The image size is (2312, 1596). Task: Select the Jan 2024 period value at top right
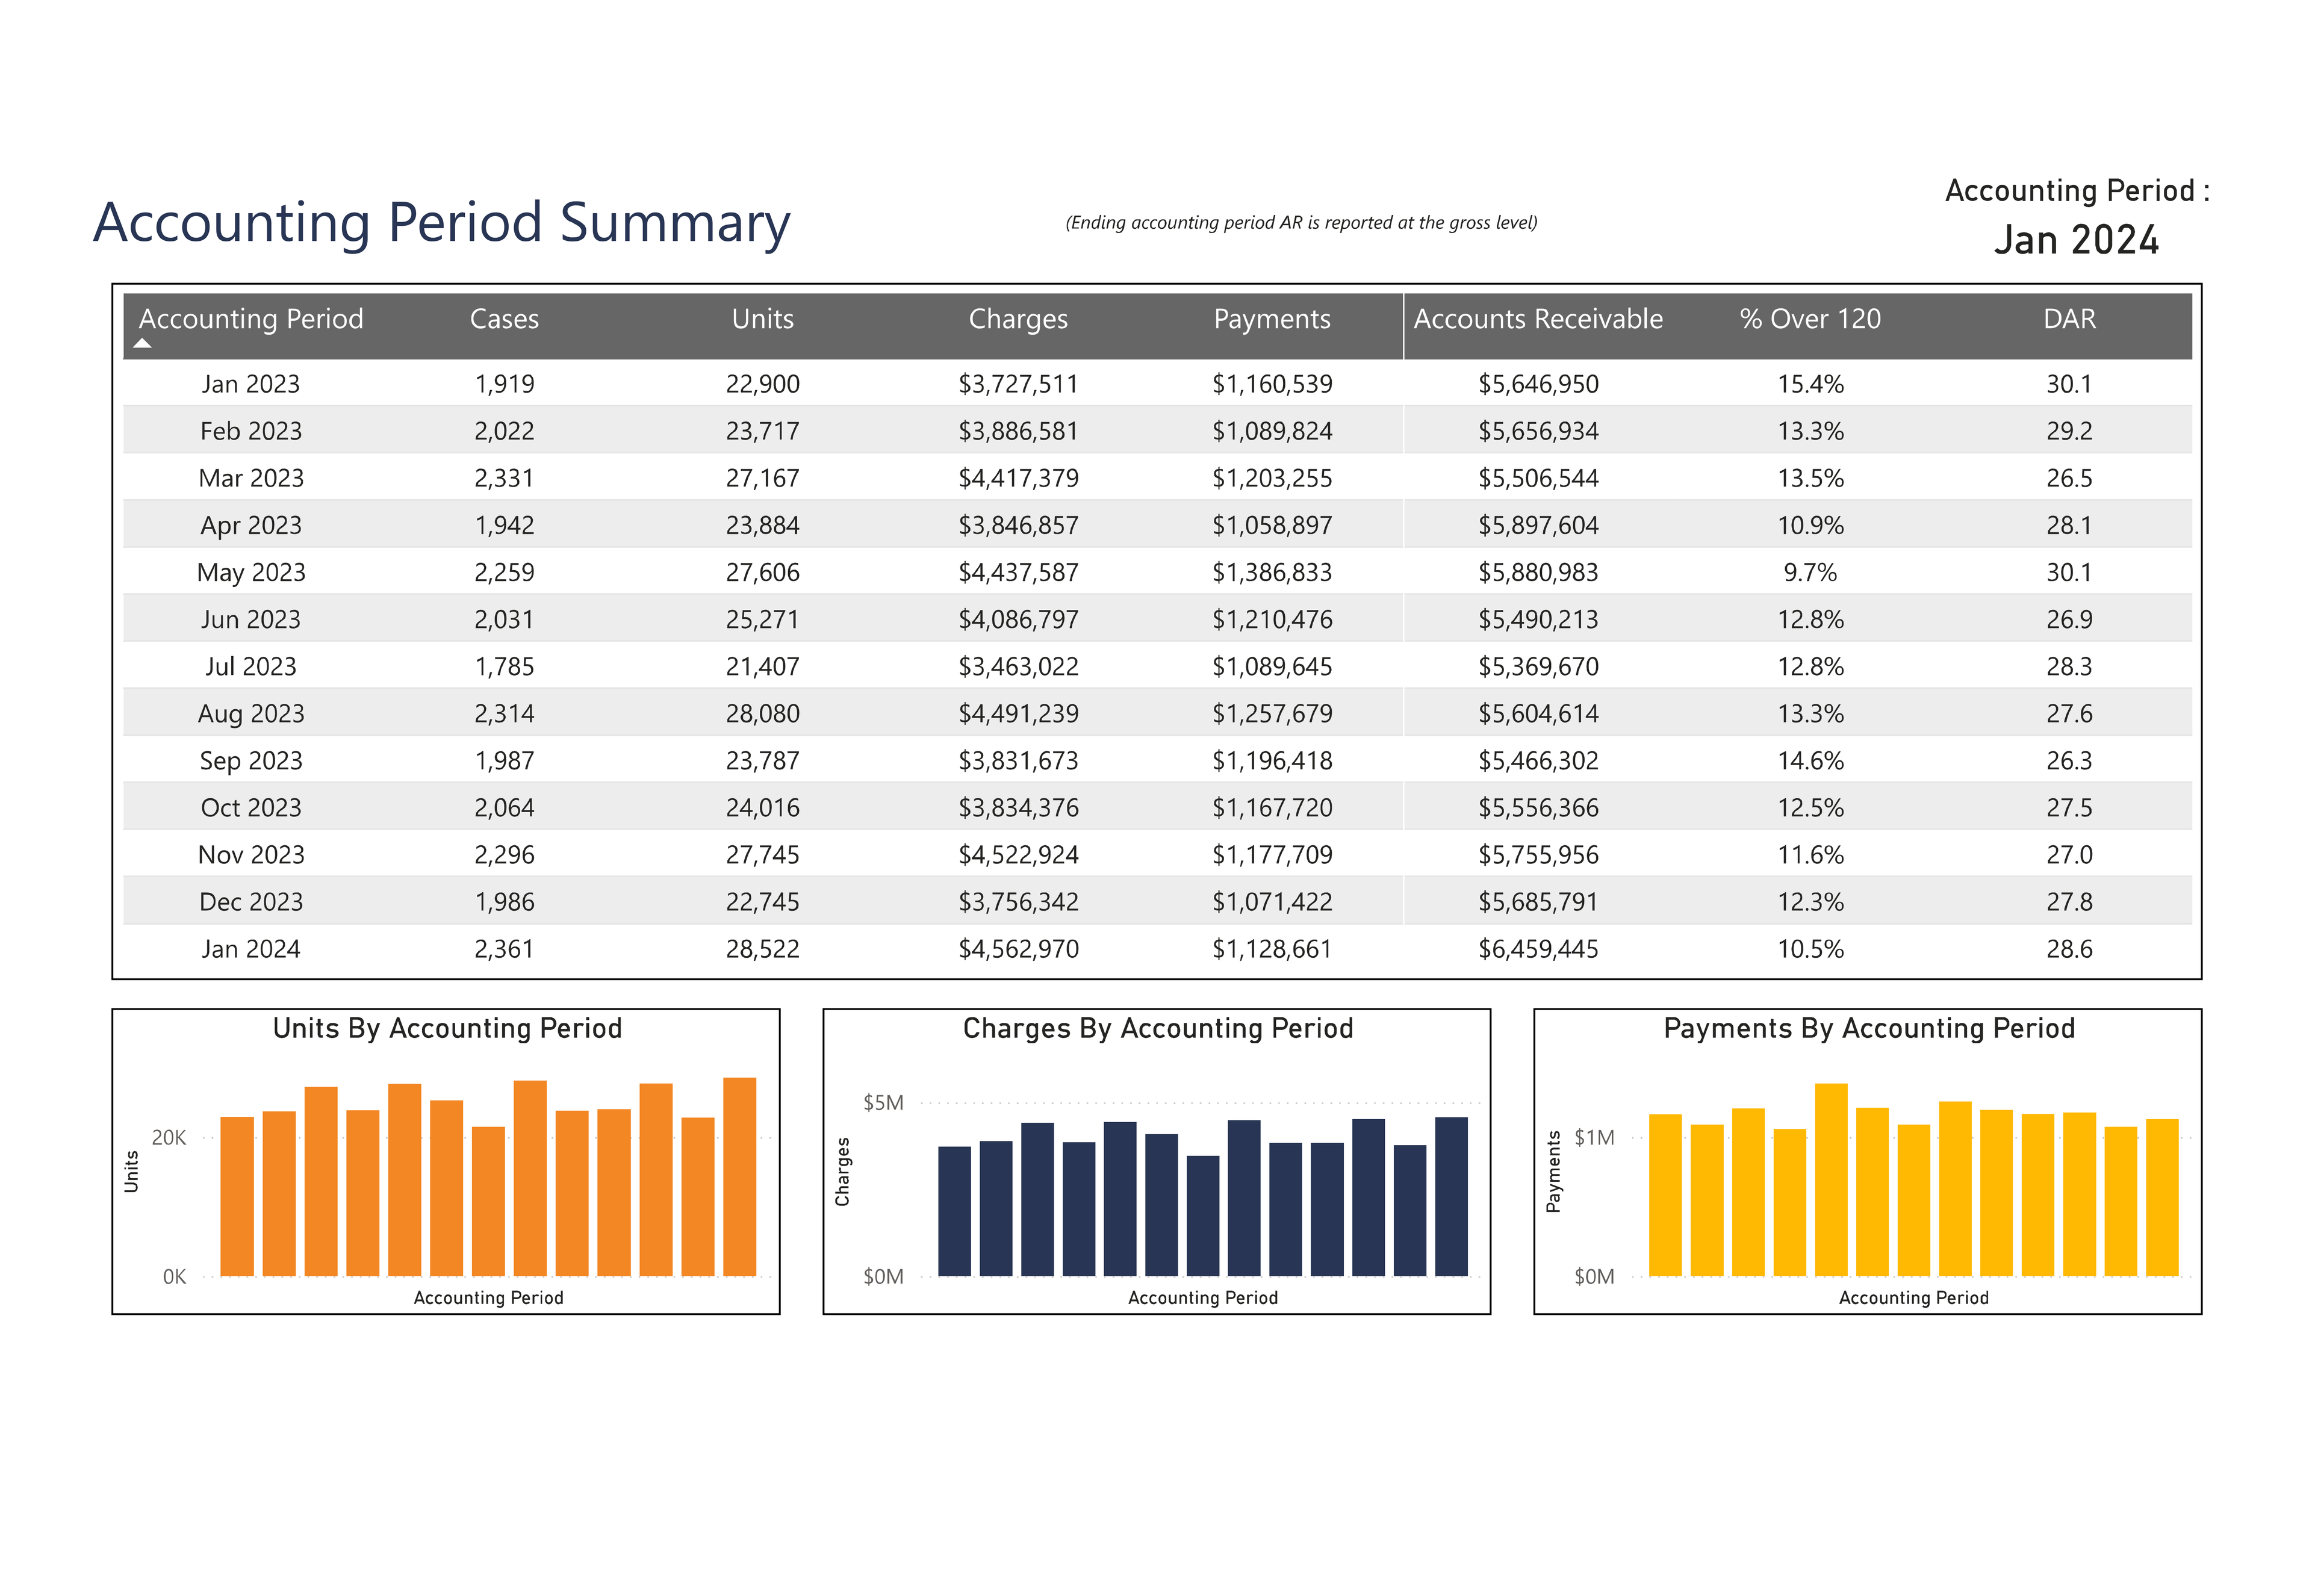2076,240
